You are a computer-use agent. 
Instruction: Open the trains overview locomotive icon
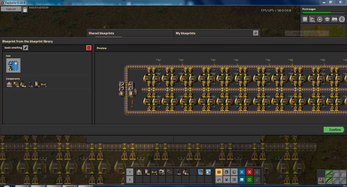tap(335, 19)
